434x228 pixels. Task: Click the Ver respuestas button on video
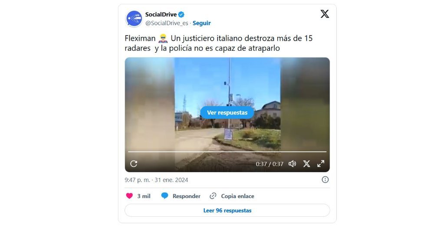coord(227,112)
